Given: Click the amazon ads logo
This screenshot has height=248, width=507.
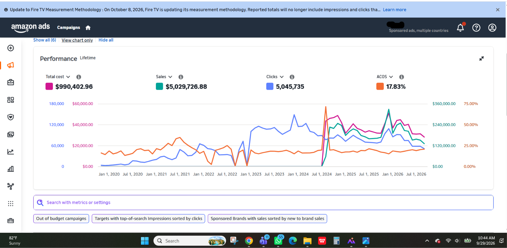Looking at the screenshot, I should tap(31, 28).
